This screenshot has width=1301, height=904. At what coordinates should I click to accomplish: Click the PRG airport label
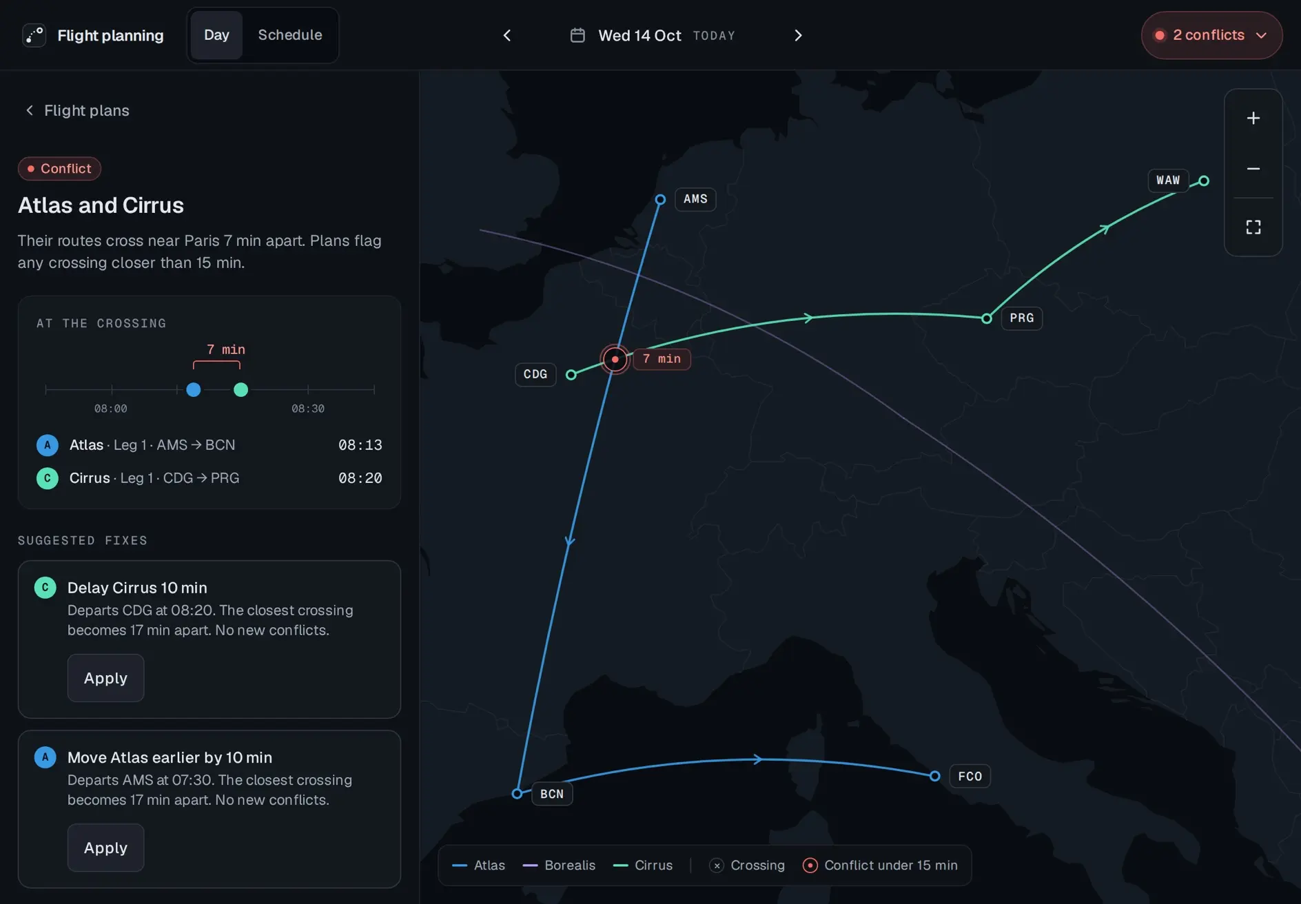click(x=1022, y=318)
